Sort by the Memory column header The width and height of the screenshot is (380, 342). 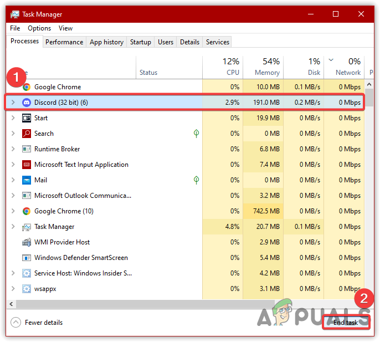[263, 67]
